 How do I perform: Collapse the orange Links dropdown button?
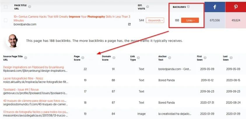(x=190, y=20)
